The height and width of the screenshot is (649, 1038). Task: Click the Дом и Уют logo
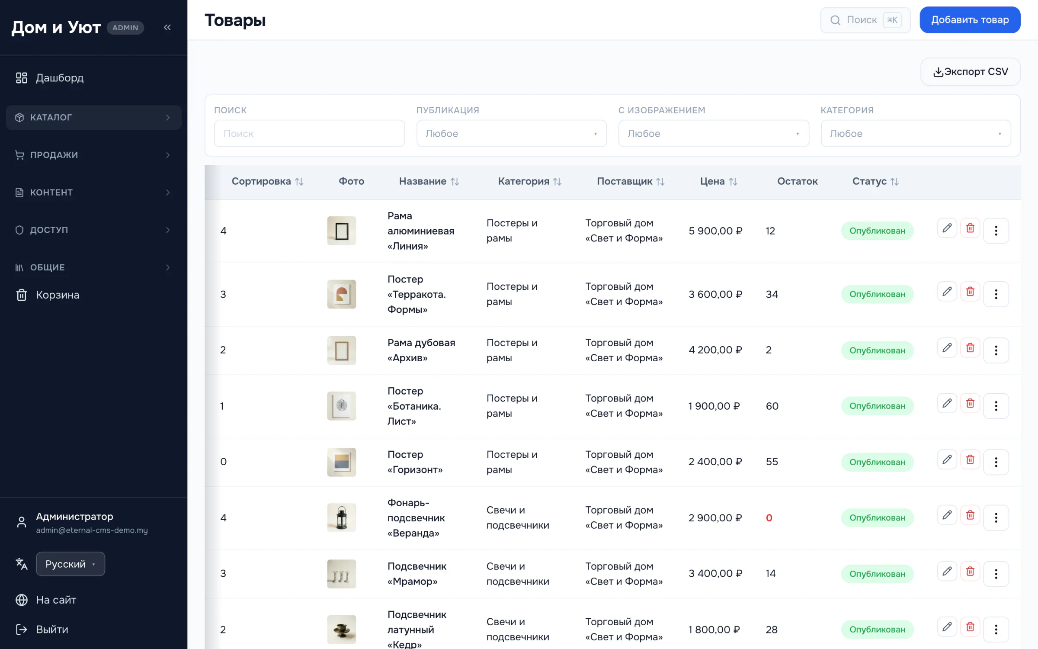[x=56, y=27]
